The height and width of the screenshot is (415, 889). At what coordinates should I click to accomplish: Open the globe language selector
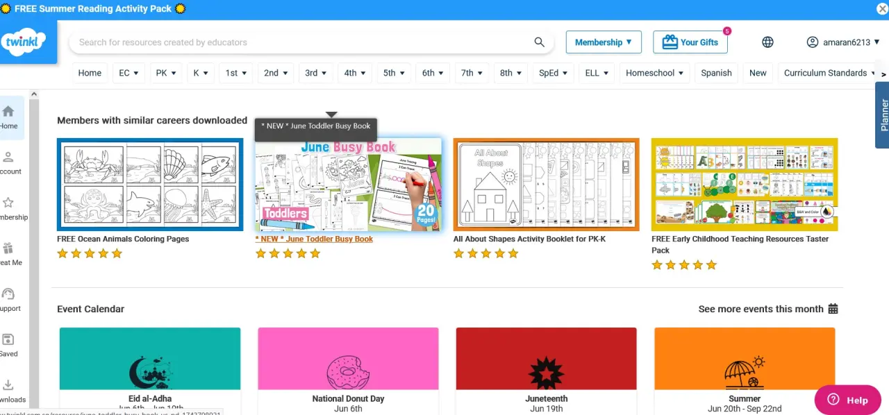(x=767, y=42)
